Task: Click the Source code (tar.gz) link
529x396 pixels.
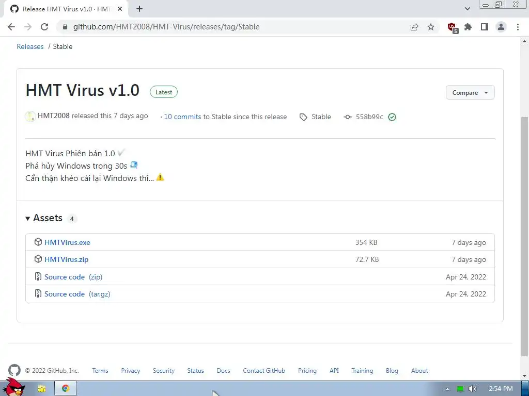Action: click(77, 294)
